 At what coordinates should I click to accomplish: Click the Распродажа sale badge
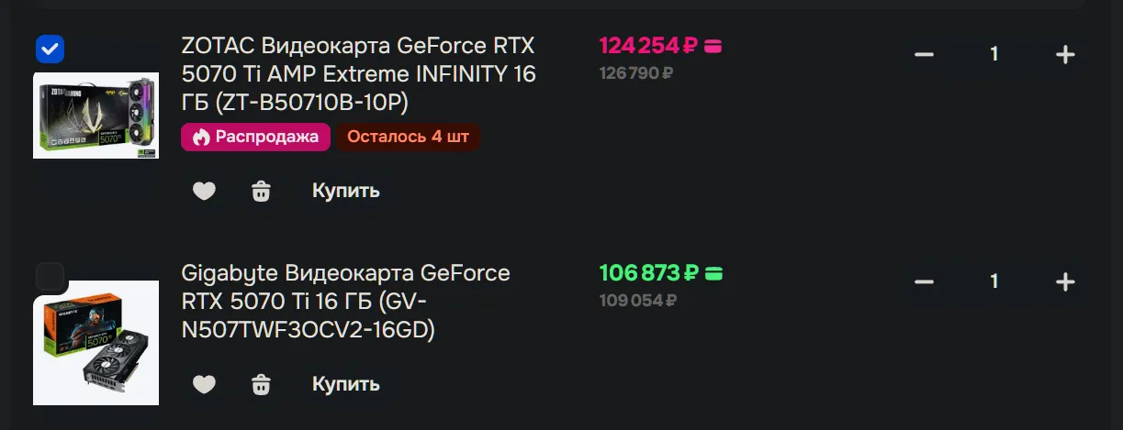(x=256, y=137)
